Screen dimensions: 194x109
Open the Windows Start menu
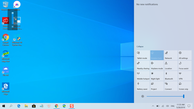pos(4,106)
